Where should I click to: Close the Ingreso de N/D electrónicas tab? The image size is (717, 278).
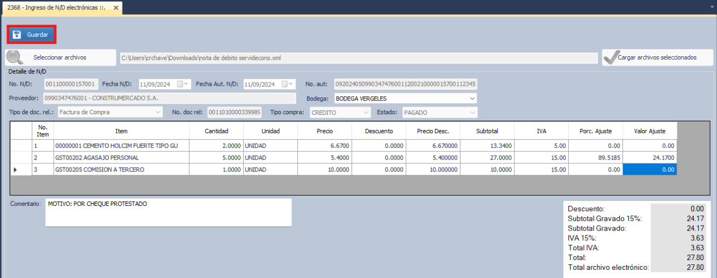tap(116, 8)
